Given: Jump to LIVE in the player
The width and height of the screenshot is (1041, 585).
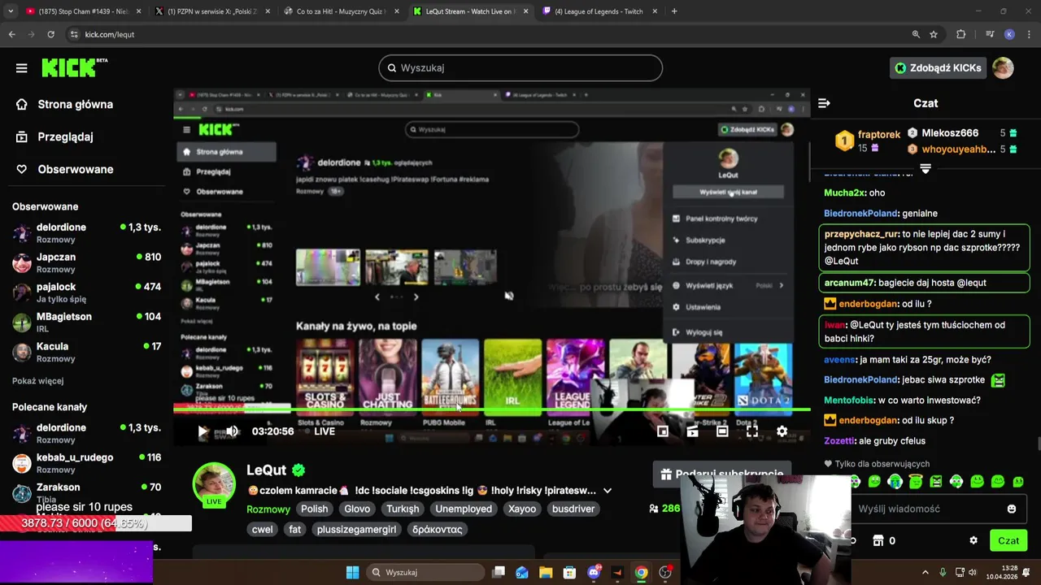Looking at the screenshot, I should pos(324,431).
